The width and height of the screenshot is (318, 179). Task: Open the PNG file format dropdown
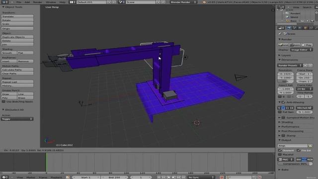(x=286, y=160)
